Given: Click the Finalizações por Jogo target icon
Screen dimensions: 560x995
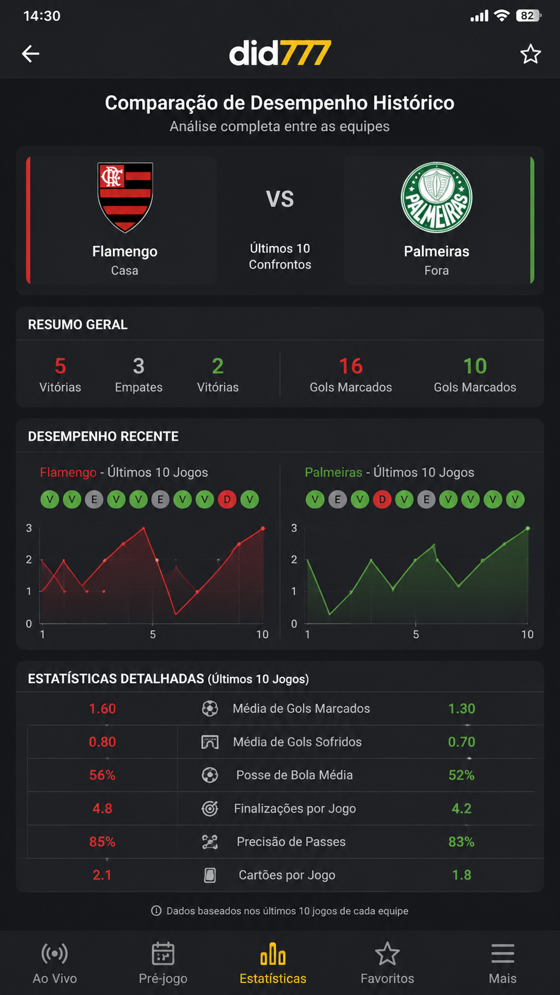Looking at the screenshot, I should pos(210,809).
